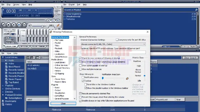Enable 'Prevent the mouse wheel from altering the volume'
This screenshot has width=200, height=112.
(x=80, y=97)
